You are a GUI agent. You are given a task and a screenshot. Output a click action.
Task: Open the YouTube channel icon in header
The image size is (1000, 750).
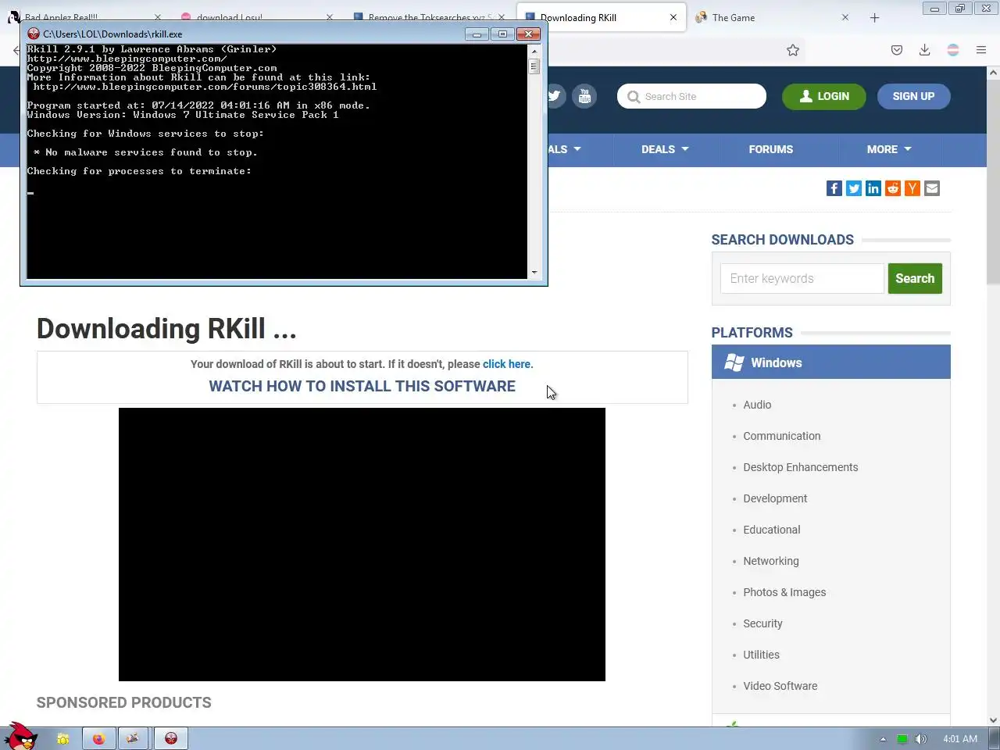coord(584,96)
